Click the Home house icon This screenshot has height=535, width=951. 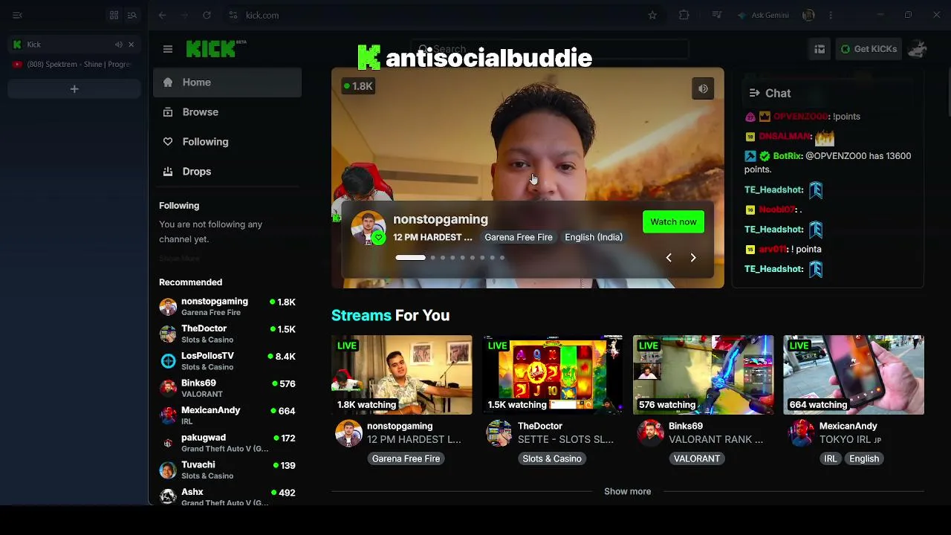[x=168, y=82]
